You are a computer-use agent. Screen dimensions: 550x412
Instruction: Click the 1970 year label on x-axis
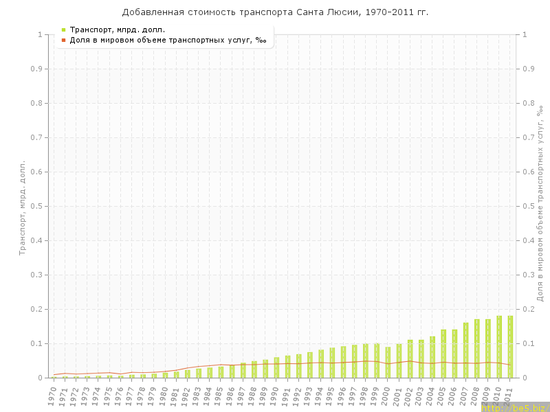coord(53,396)
